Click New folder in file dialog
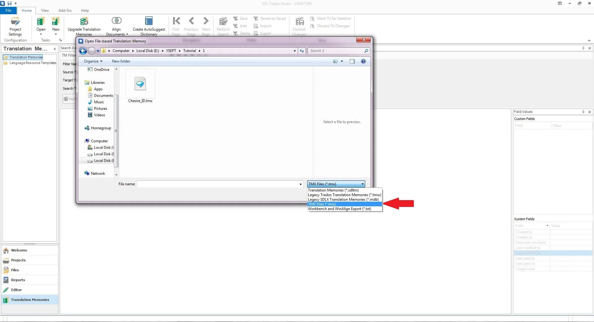The width and height of the screenshot is (594, 322). pyautogui.click(x=121, y=61)
